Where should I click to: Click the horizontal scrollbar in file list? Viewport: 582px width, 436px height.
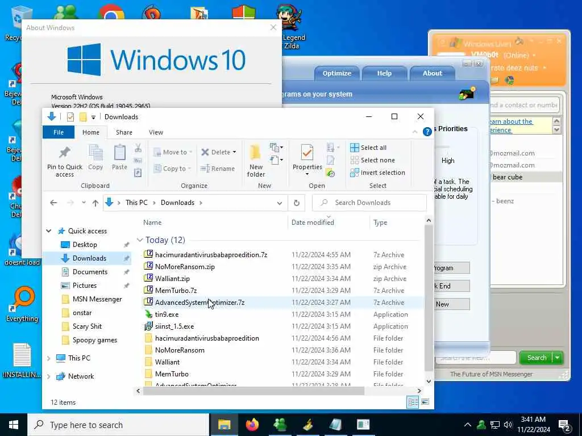253,391
